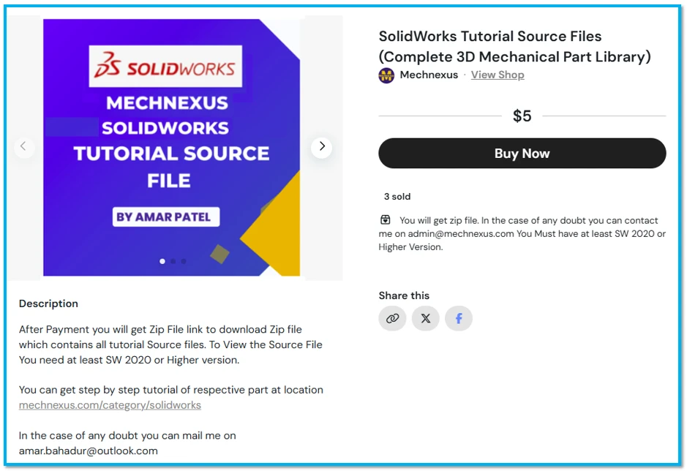
Task: Click the $5 price label
Action: click(522, 116)
